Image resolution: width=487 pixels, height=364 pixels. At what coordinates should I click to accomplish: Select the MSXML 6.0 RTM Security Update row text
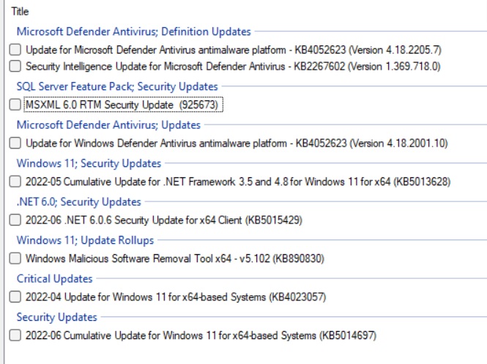click(x=121, y=105)
